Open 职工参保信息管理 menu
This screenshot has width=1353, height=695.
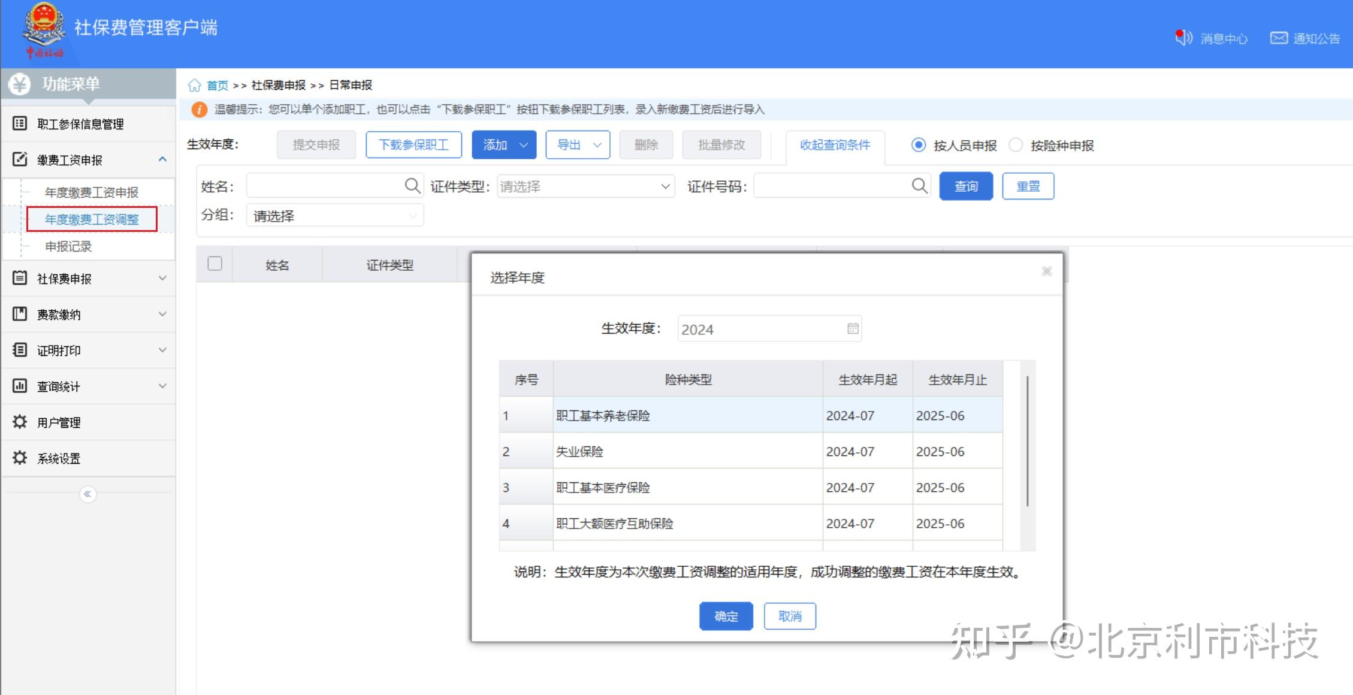click(x=89, y=124)
